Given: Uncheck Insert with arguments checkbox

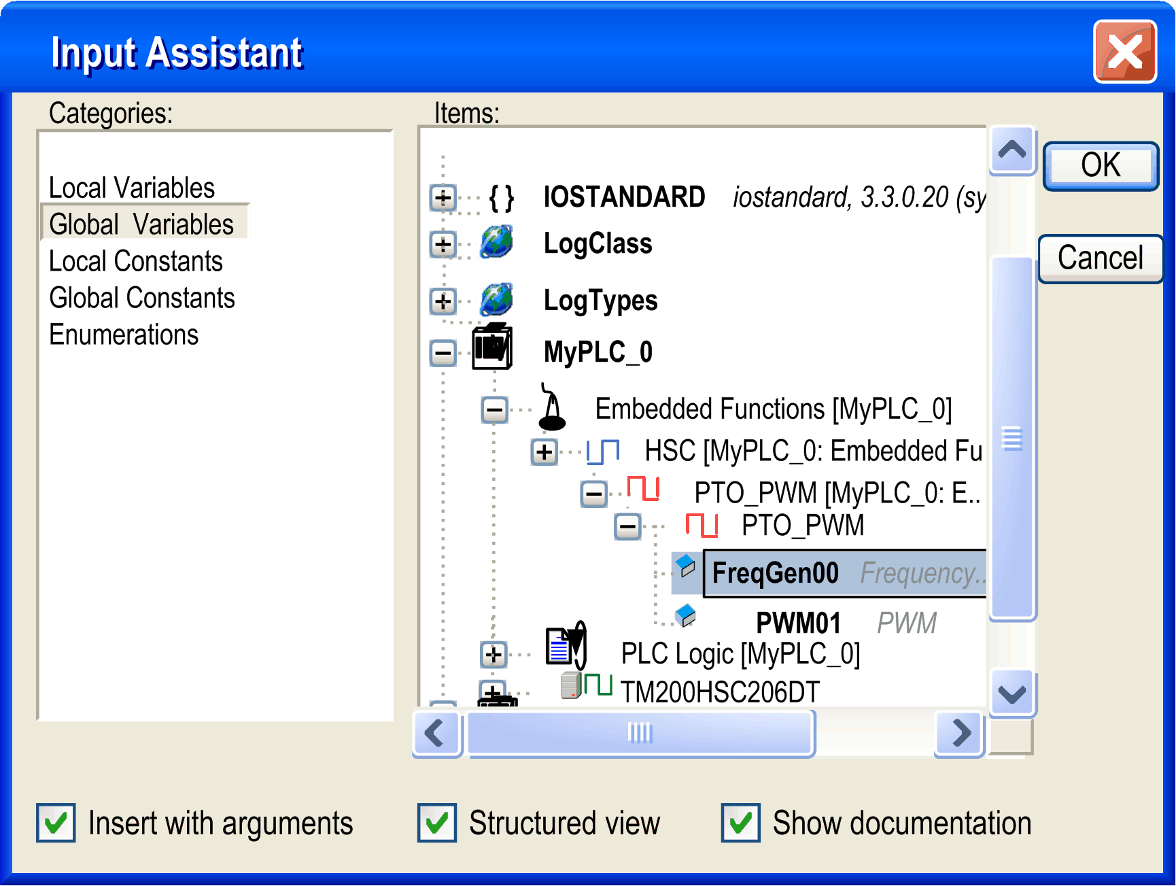Looking at the screenshot, I should point(56,823).
